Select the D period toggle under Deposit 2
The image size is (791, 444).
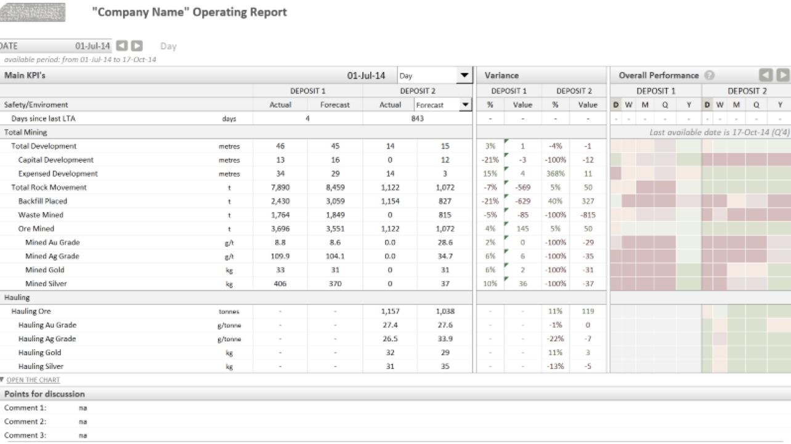708,105
